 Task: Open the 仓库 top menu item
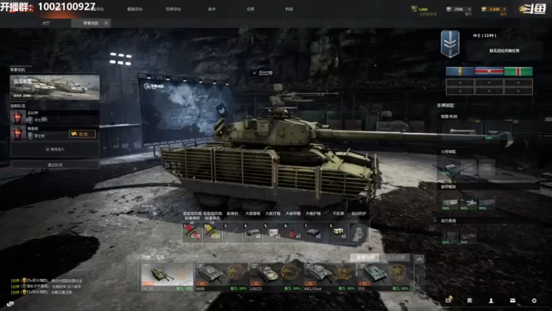[x=250, y=9]
